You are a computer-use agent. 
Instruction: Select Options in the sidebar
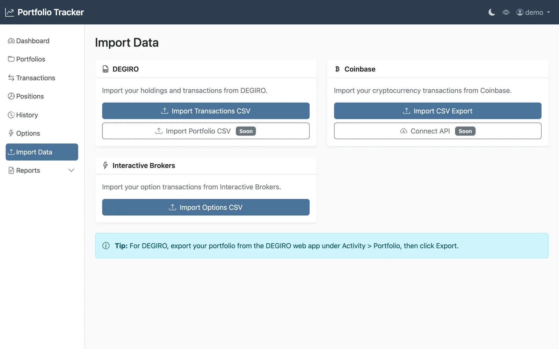click(42, 133)
